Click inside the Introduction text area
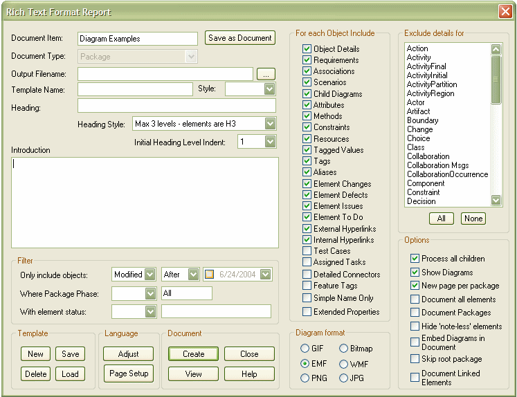517x397 pixels. click(x=145, y=202)
